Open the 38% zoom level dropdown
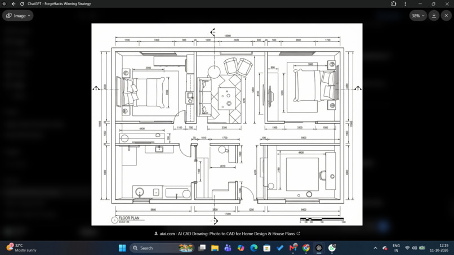This screenshot has width=454, height=255. (418, 16)
